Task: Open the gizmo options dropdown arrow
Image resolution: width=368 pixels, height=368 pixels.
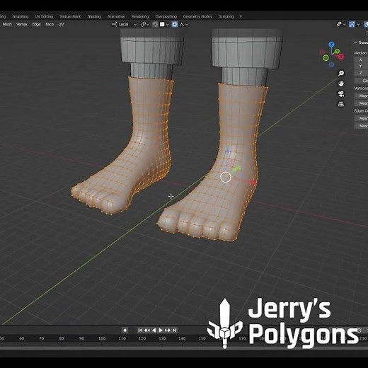Action: coord(358,24)
